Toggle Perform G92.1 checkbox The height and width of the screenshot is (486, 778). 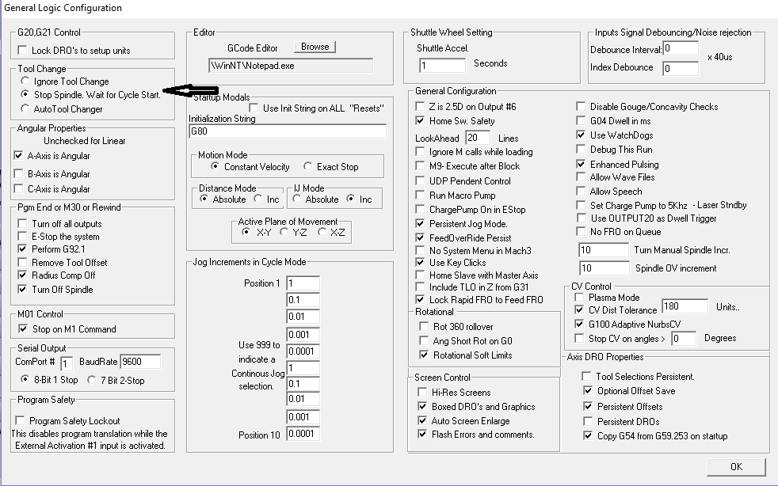tap(22, 249)
